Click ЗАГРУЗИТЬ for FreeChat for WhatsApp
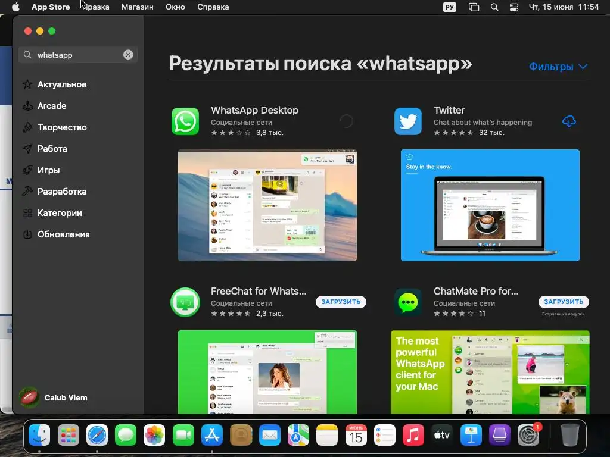The height and width of the screenshot is (457, 610). [x=341, y=302]
